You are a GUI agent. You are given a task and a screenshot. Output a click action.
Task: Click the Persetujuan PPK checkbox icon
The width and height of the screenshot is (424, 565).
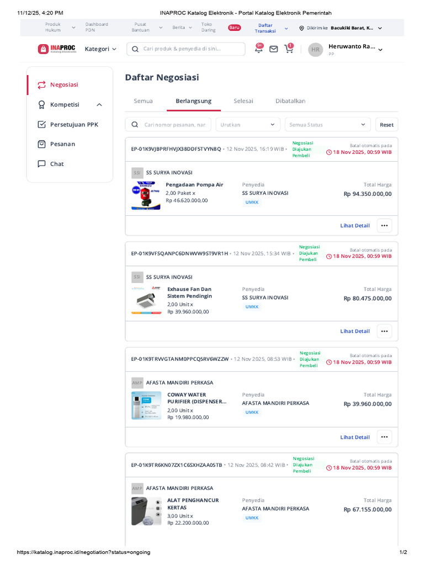[x=42, y=124]
